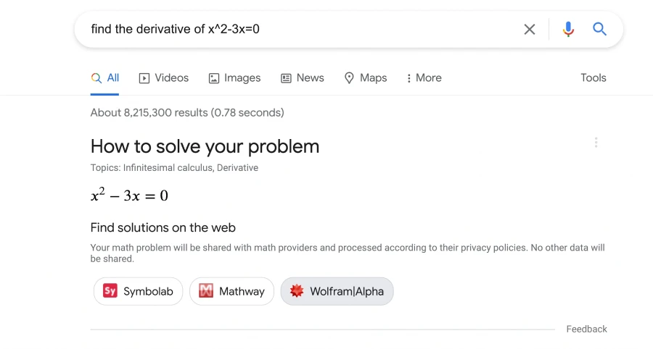
Task: Switch to the Videos tab
Action: tap(164, 77)
